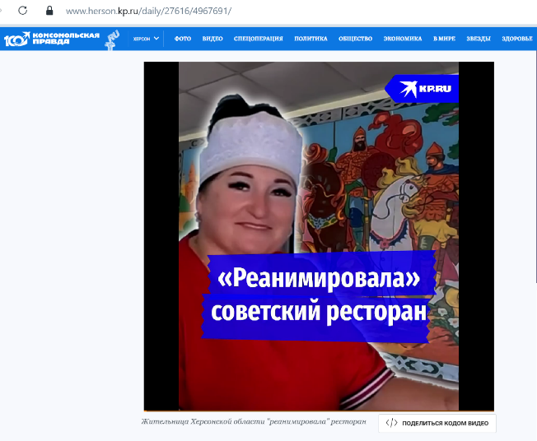Open the Херсон region dropdown
Screen dimensions: 537x441
(x=146, y=39)
